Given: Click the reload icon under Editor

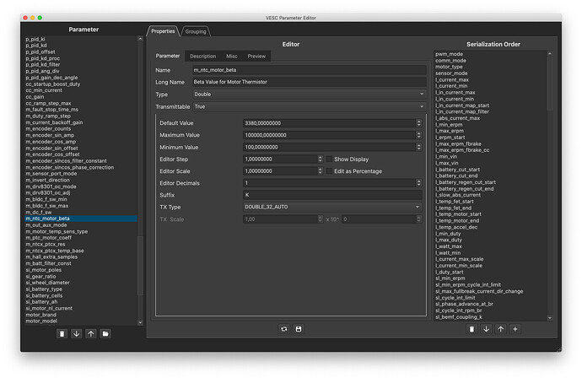Looking at the screenshot, I should point(284,329).
